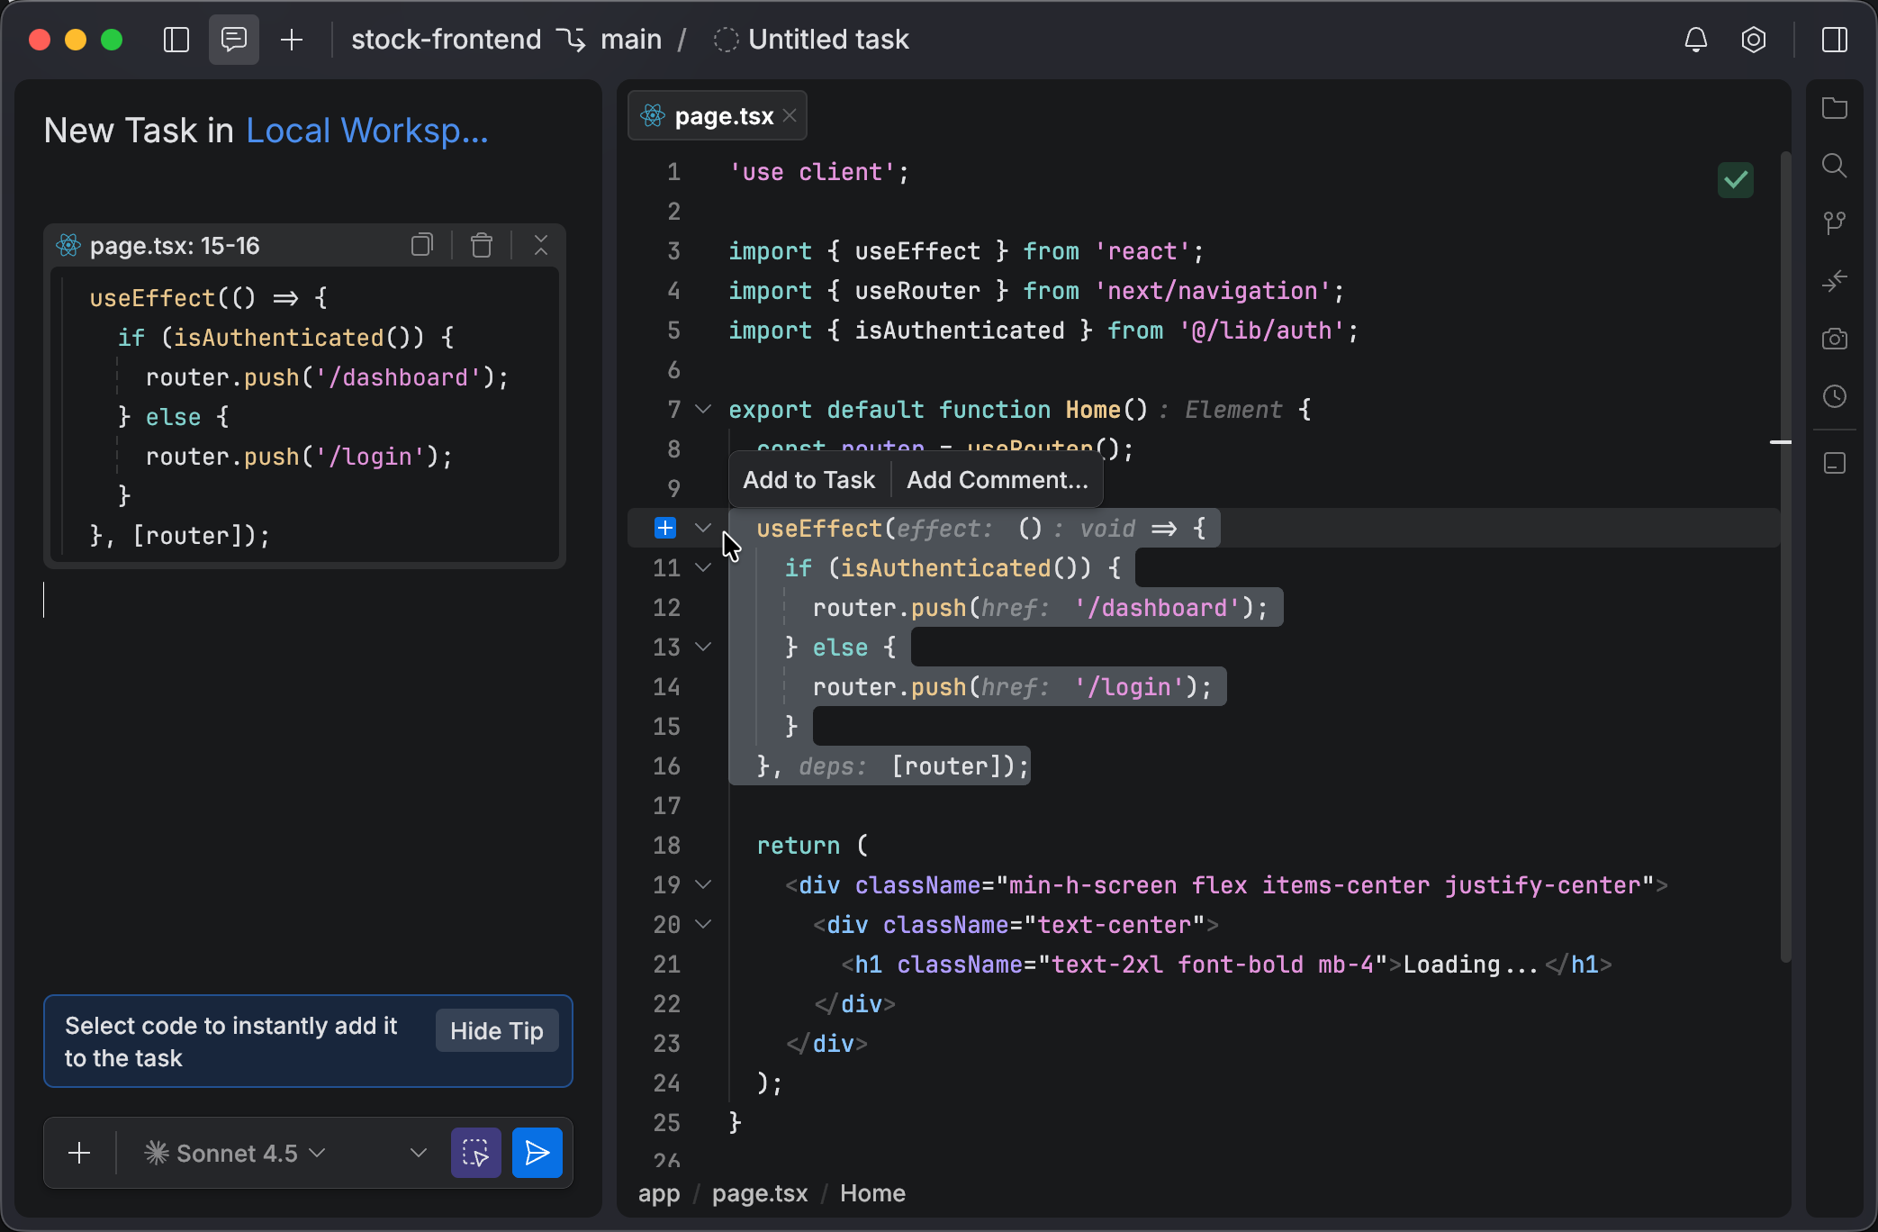The height and width of the screenshot is (1232, 1878).
Task: Click the 'return (' statement on line 18
Action: 812,845
